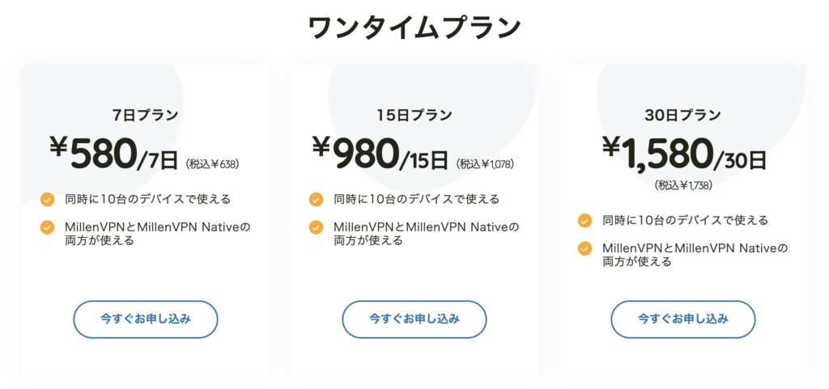Click the (税込¥1,738) tax-included note
The width and height of the screenshot is (829, 389).
(683, 185)
